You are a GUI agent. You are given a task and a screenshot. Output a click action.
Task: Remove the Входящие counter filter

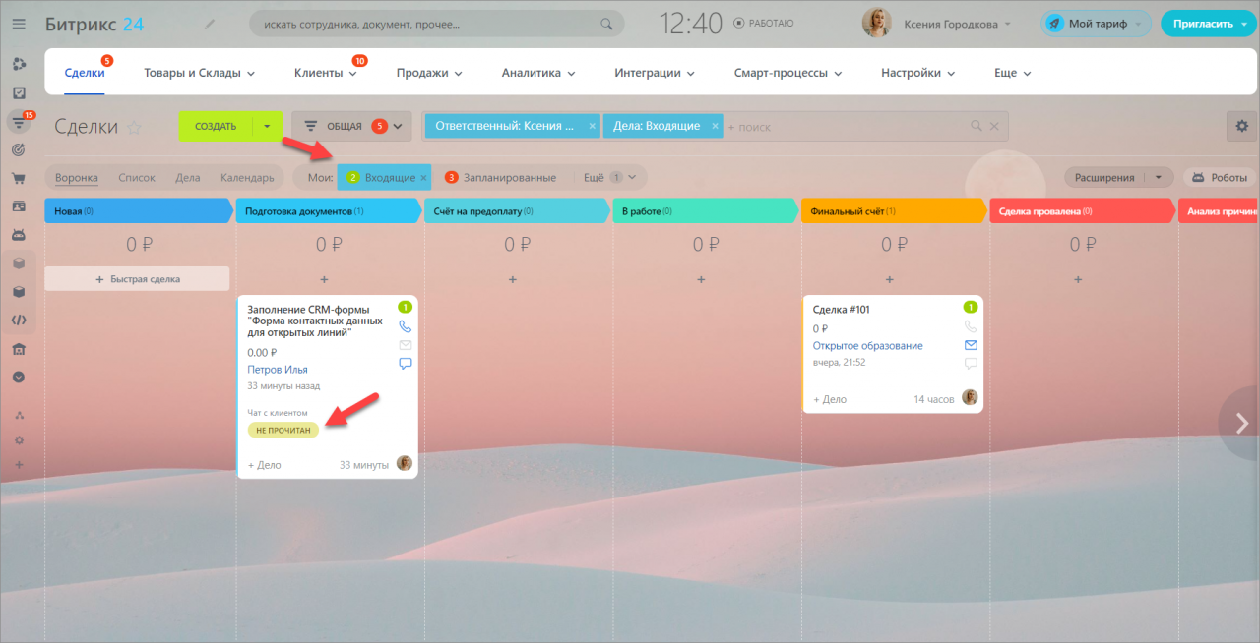pyautogui.click(x=424, y=178)
